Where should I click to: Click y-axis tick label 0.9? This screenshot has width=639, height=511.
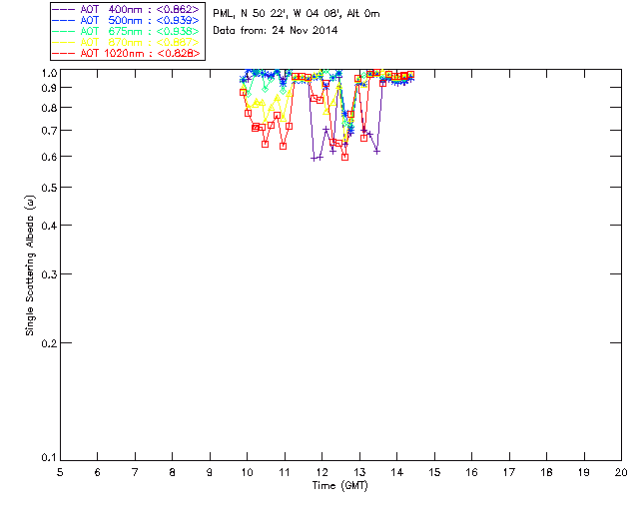tap(49, 88)
